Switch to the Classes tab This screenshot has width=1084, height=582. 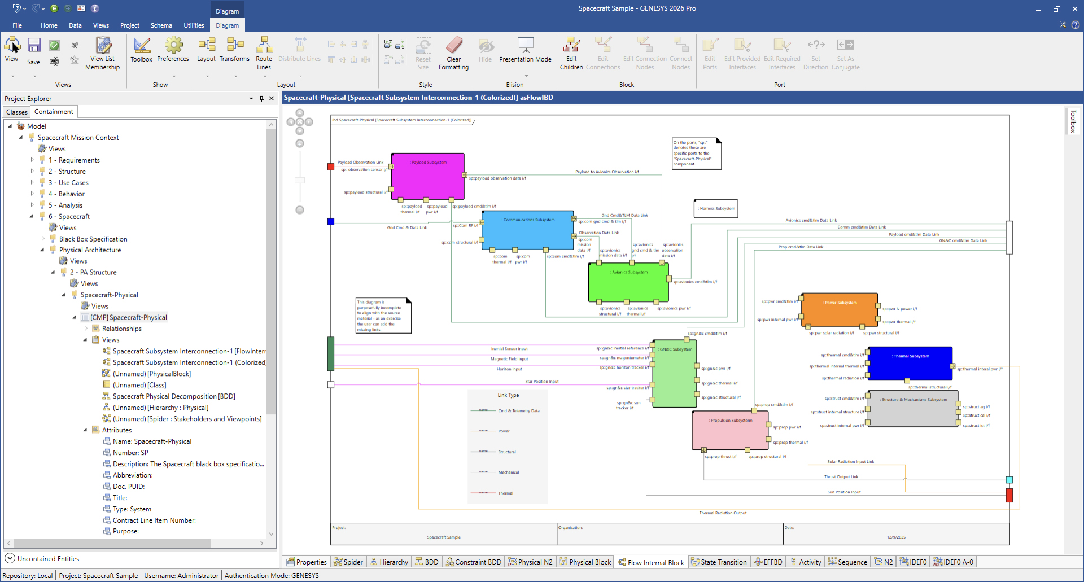point(17,112)
